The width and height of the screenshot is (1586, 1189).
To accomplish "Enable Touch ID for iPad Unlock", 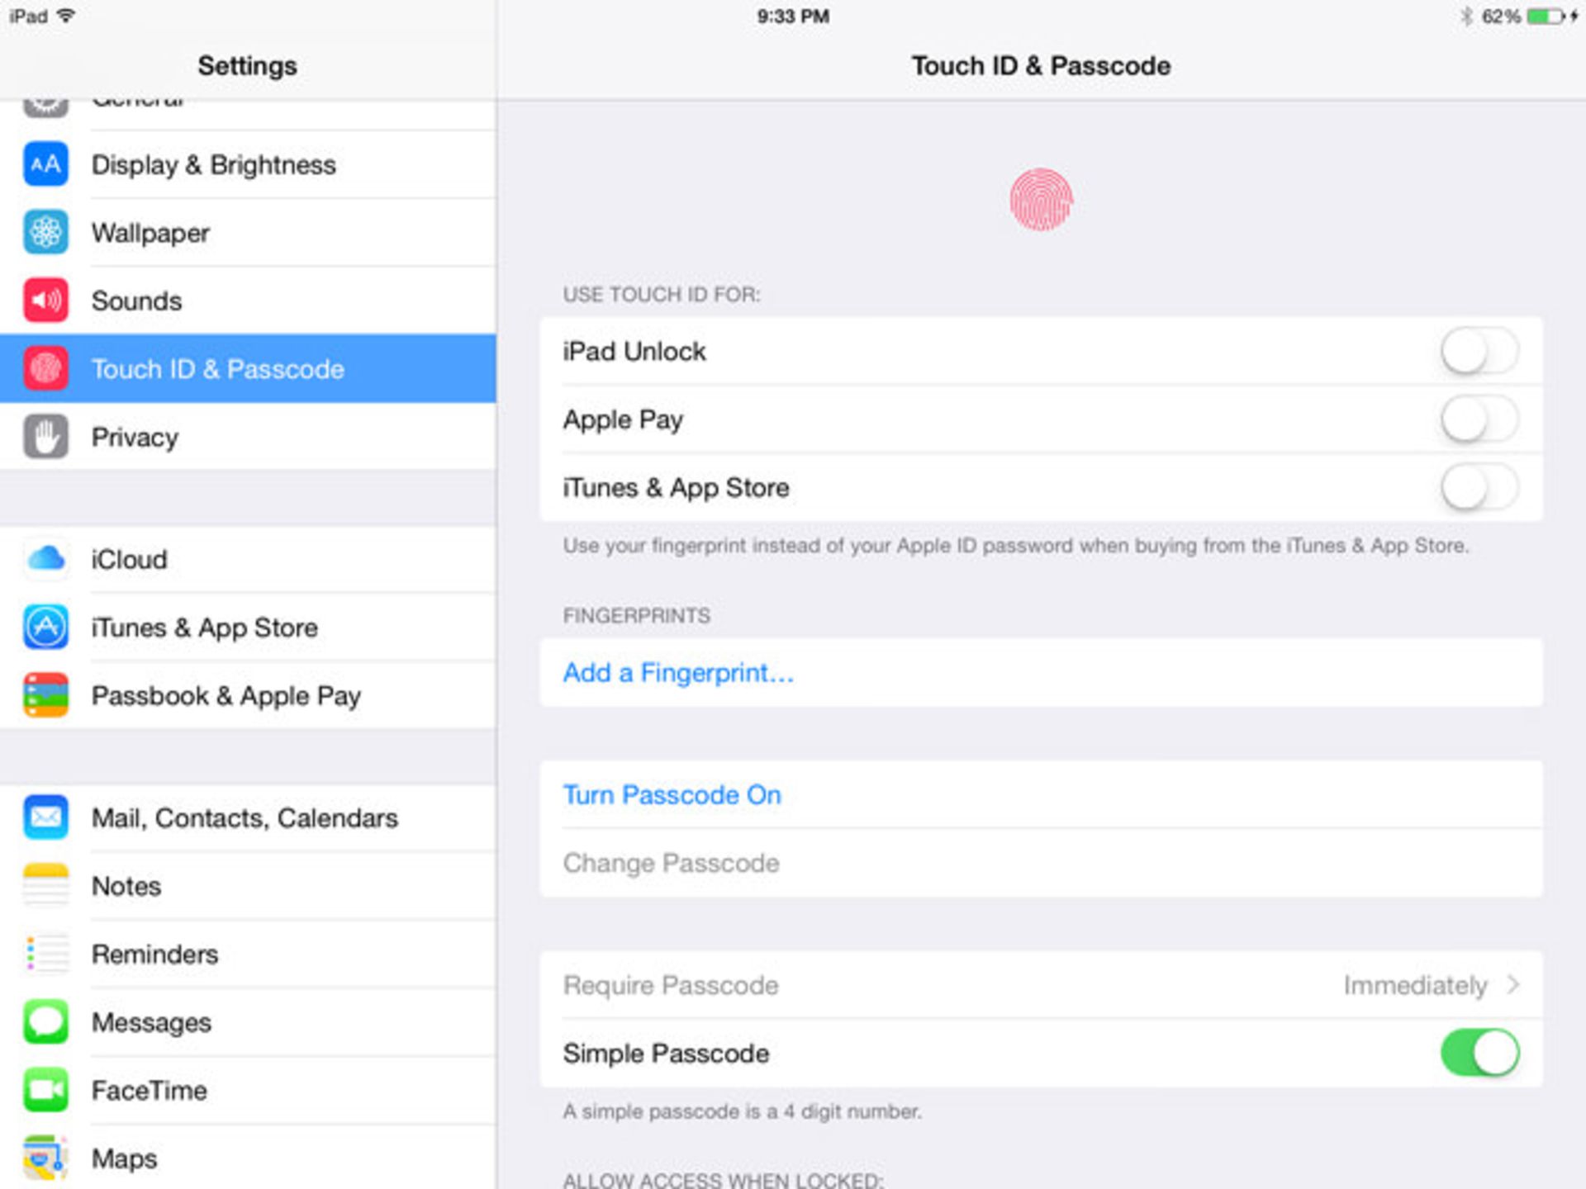I will 1479,352.
